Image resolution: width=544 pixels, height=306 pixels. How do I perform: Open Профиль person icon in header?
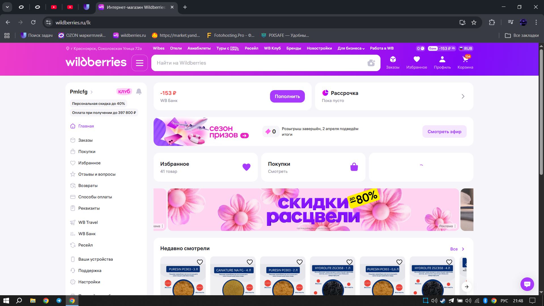442,59
